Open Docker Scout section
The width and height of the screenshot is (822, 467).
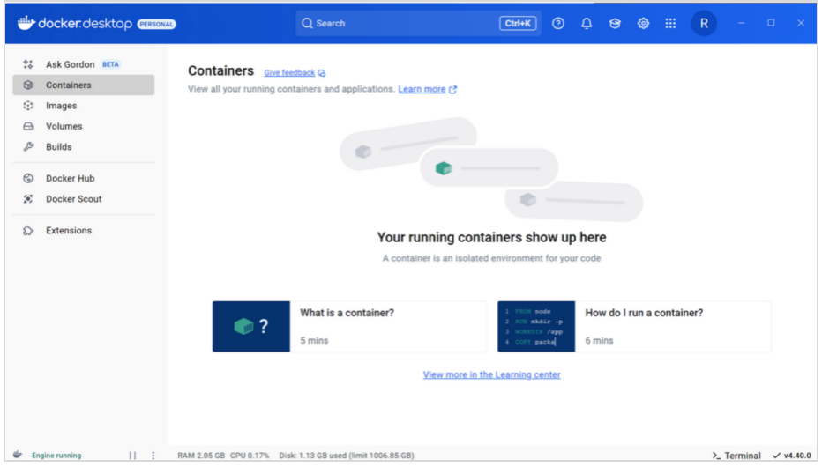coord(84,199)
